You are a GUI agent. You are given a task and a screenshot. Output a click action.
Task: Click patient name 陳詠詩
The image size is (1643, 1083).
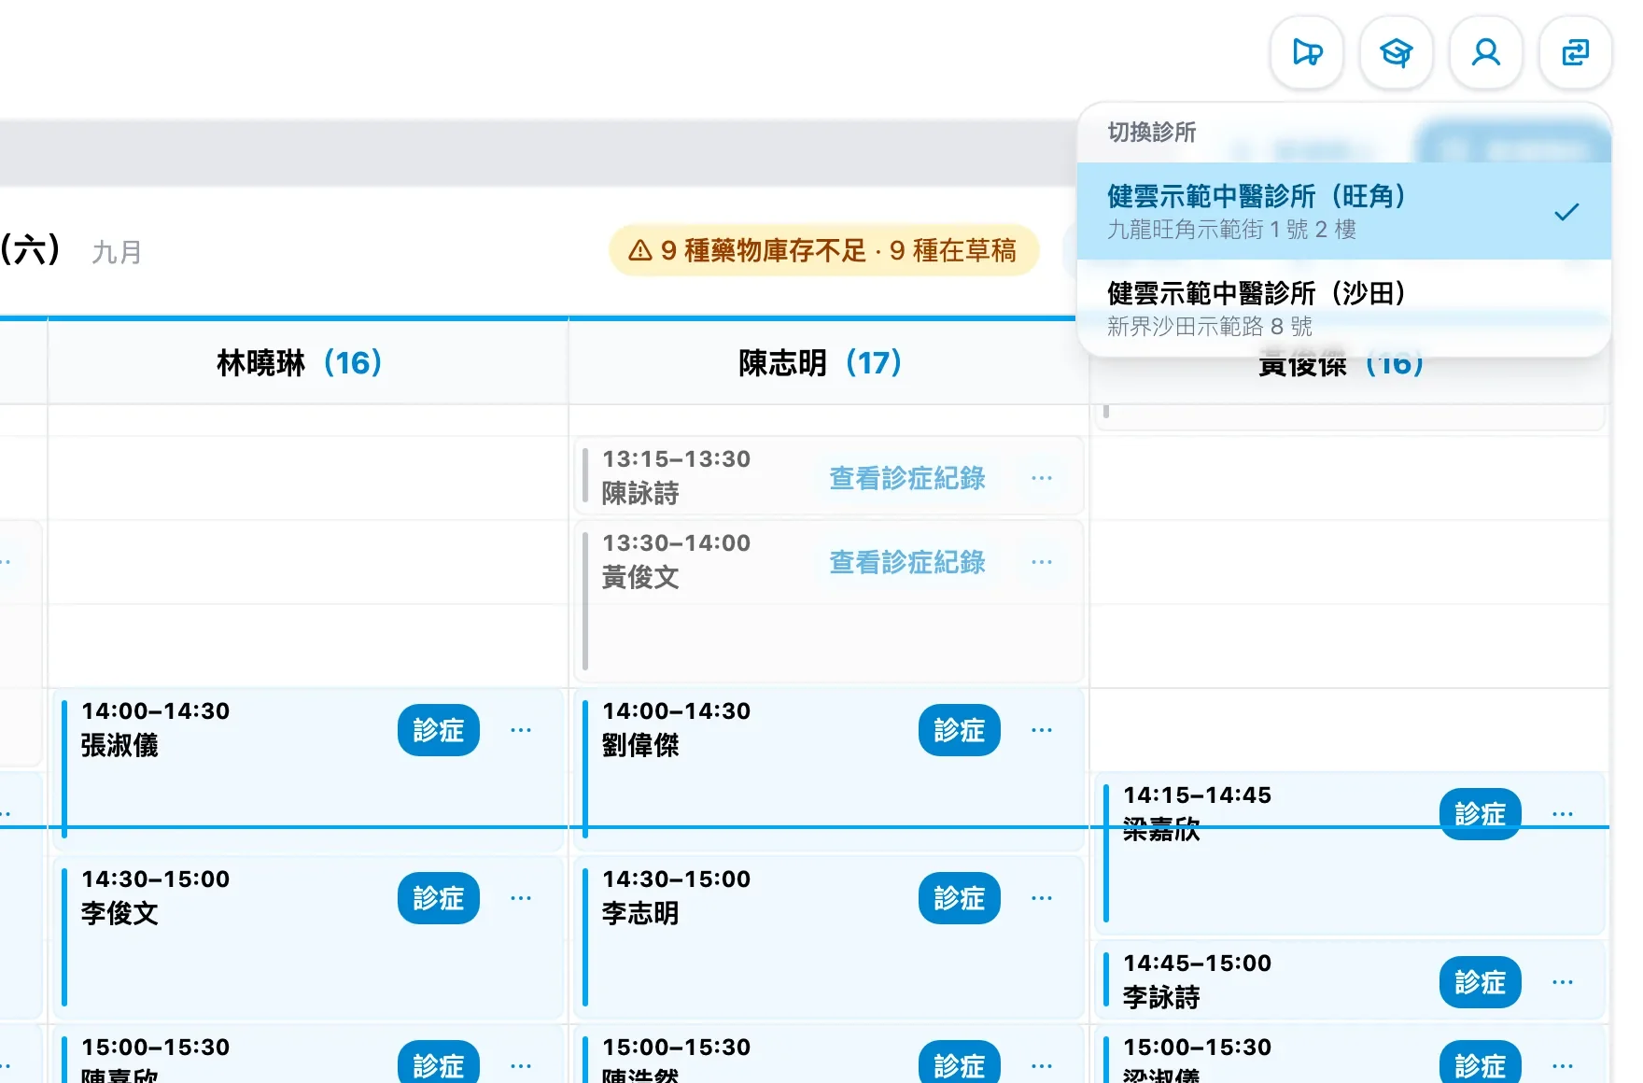pyautogui.click(x=640, y=493)
